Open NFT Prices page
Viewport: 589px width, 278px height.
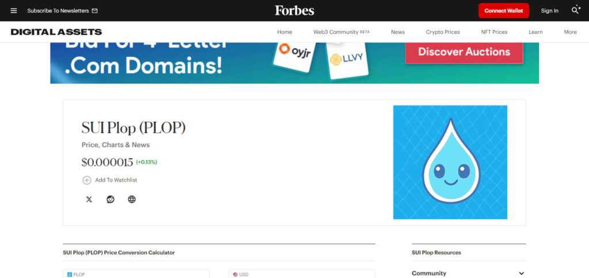[494, 32]
